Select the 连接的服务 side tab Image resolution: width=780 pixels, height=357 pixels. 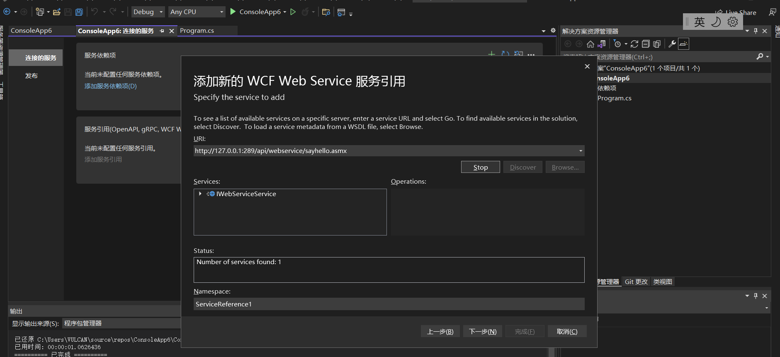click(36, 58)
